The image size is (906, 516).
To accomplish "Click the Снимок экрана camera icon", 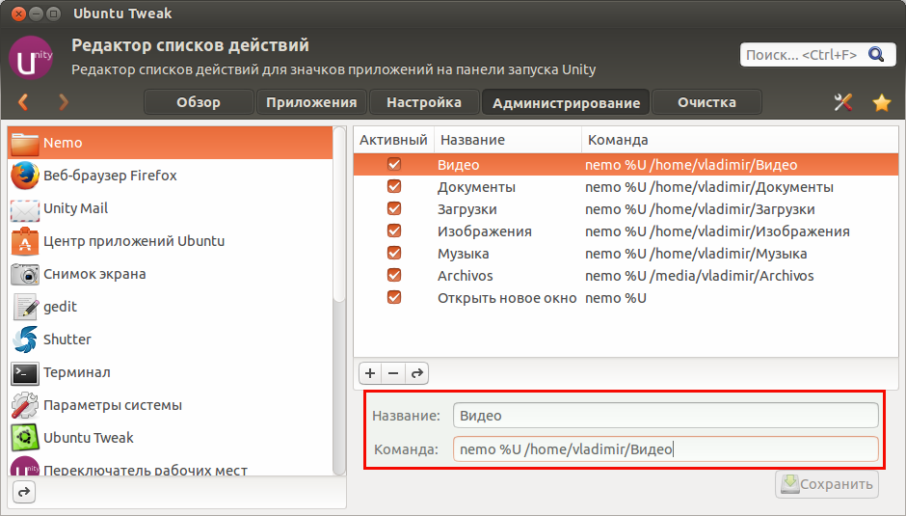I will (x=25, y=274).
